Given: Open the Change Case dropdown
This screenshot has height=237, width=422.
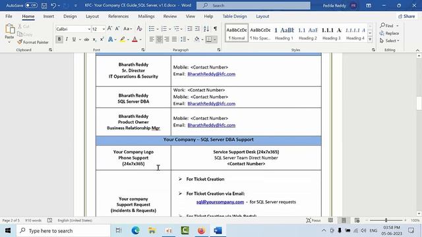Looking at the screenshot, I should pos(127,29).
